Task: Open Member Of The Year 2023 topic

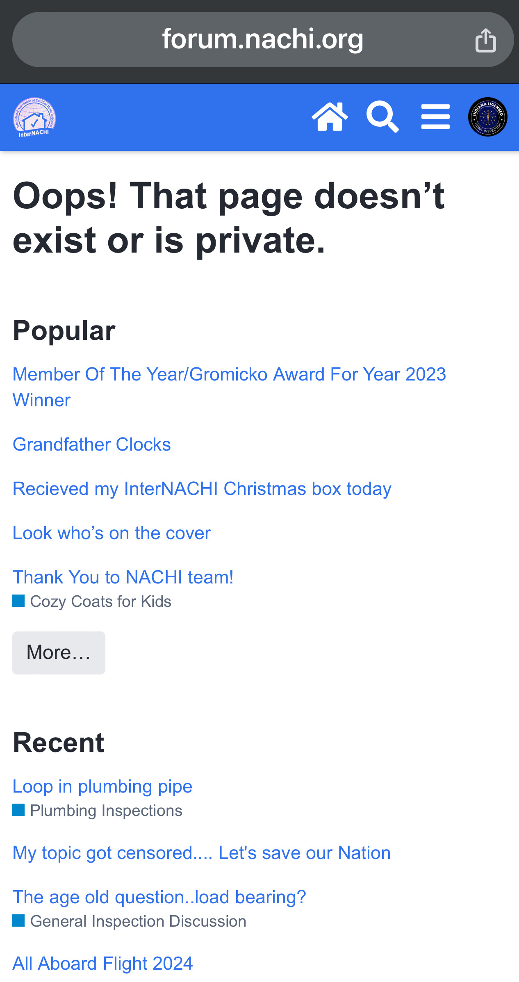Action: click(x=229, y=374)
